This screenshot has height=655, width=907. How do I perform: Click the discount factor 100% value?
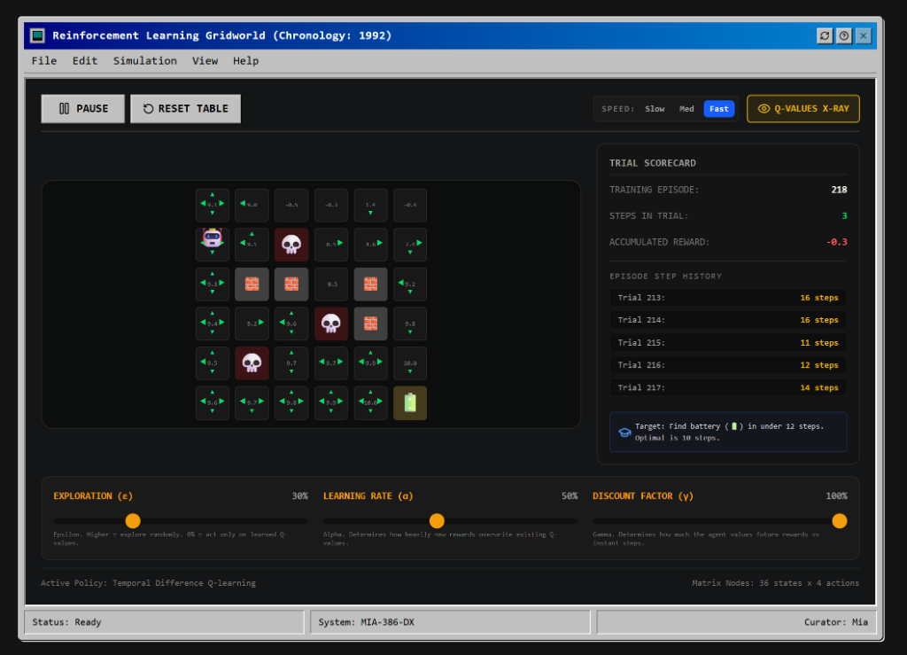coord(836,495)
